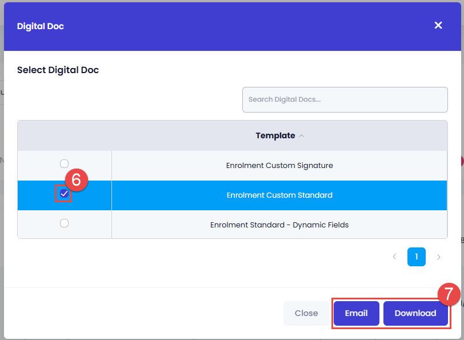Click the Search Digital Docs field
The width and height of the screenshot is (464, 340).
(x=345, y=99)
